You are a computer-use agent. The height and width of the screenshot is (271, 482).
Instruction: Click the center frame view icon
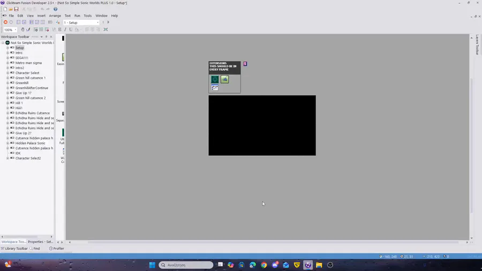coord(106,29)
